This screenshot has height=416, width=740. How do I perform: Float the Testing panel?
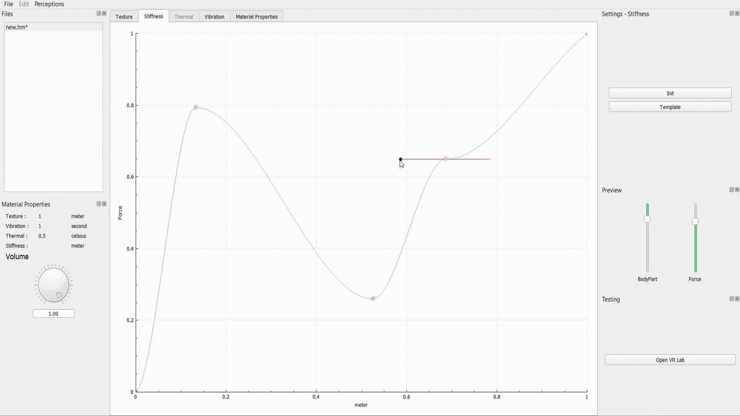[x=732, y=299]
